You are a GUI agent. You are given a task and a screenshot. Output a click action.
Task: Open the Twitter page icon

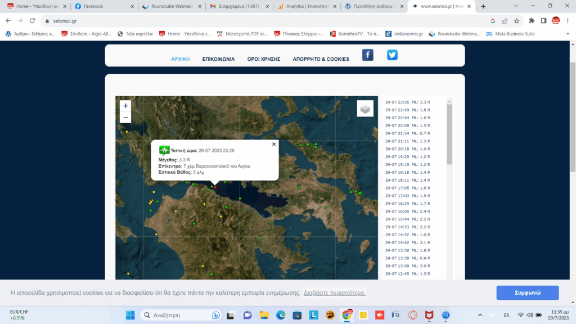392,55
